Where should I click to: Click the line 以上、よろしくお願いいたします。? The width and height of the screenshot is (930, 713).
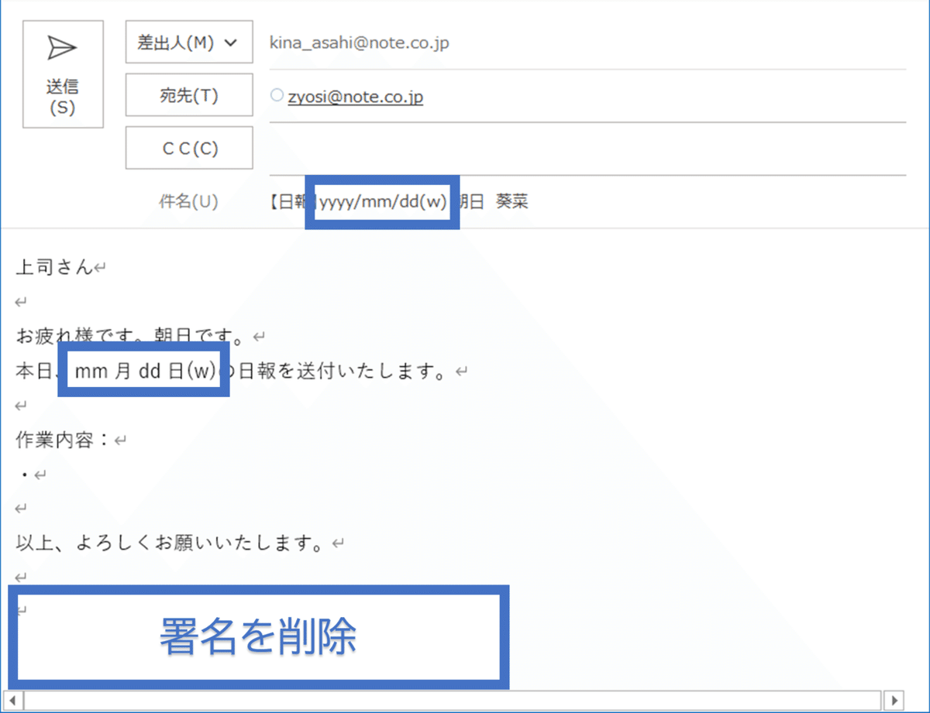170,543
